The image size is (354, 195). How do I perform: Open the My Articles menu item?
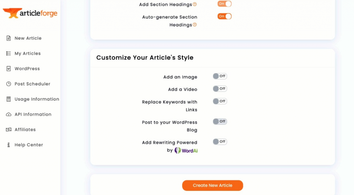point(28,54)
